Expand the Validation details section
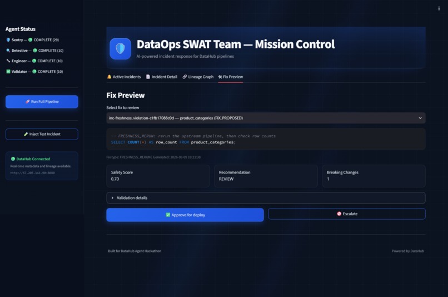Screen dimensions: 448x297 coord(266,198)
